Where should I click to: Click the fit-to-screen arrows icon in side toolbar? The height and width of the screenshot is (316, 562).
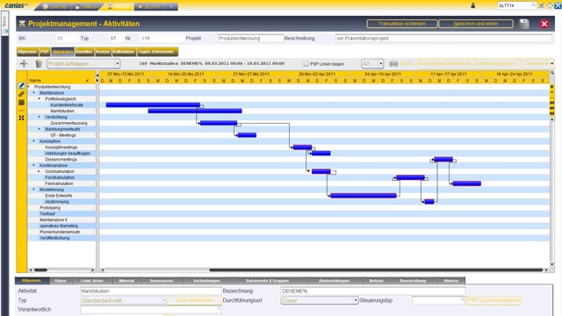point(21,118)
